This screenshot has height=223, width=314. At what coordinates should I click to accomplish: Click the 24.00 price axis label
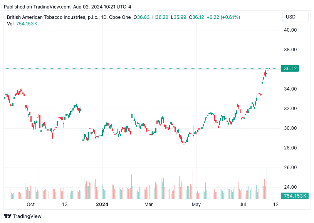pyautogui.click(x=290, y=187)
